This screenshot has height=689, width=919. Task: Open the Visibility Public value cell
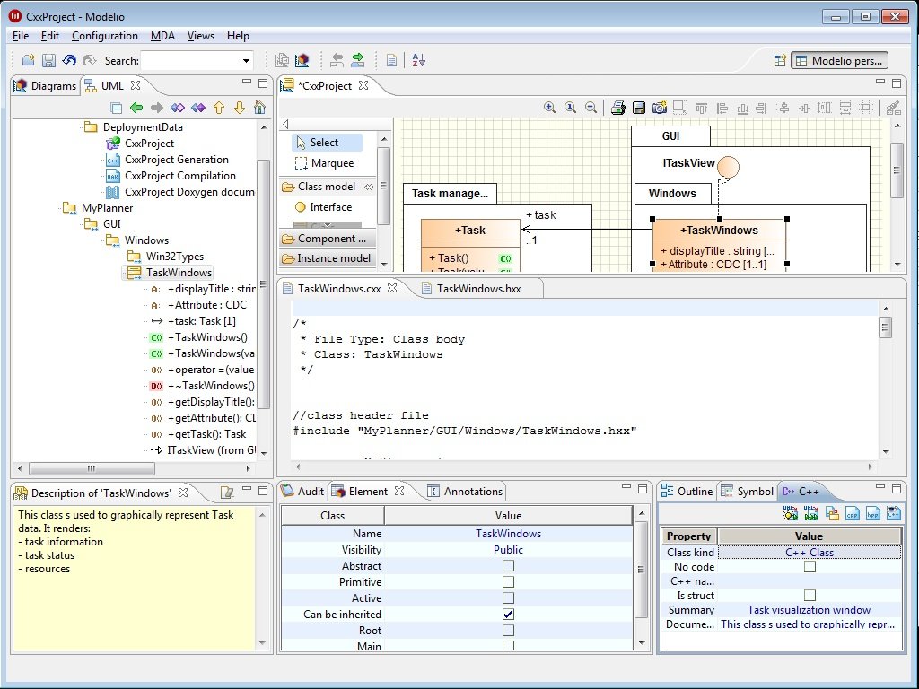click(508, 550)
